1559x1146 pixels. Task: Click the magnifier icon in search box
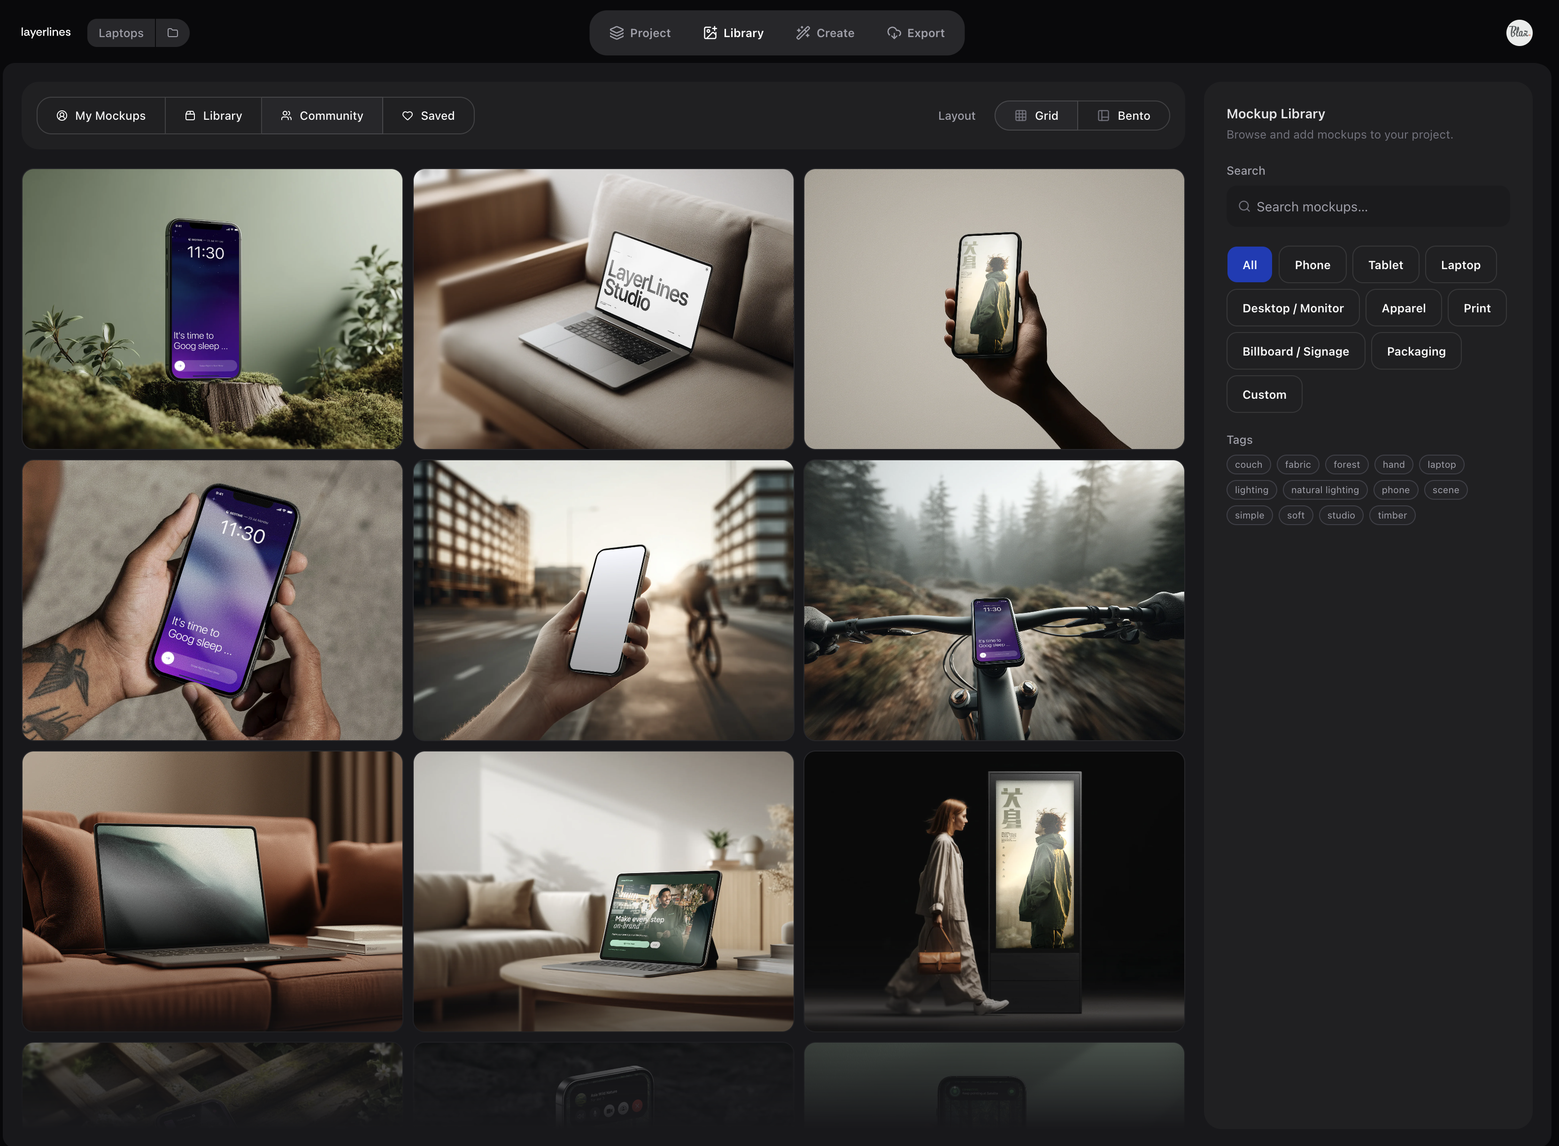(x=1244, y=207)
